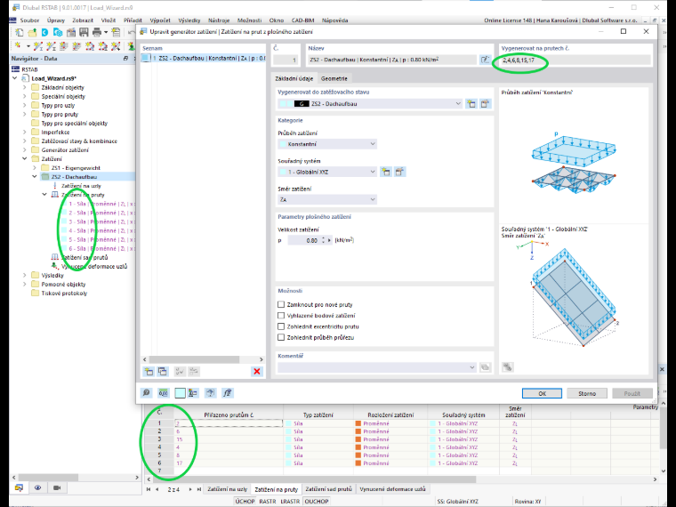Open Vynucené deformace uzlů table tab
This screenshot has width=676, height=507.
[392, 489]
